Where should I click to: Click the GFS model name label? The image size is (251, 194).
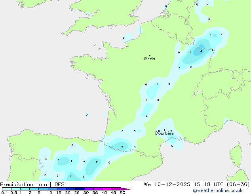coord(59,184)
